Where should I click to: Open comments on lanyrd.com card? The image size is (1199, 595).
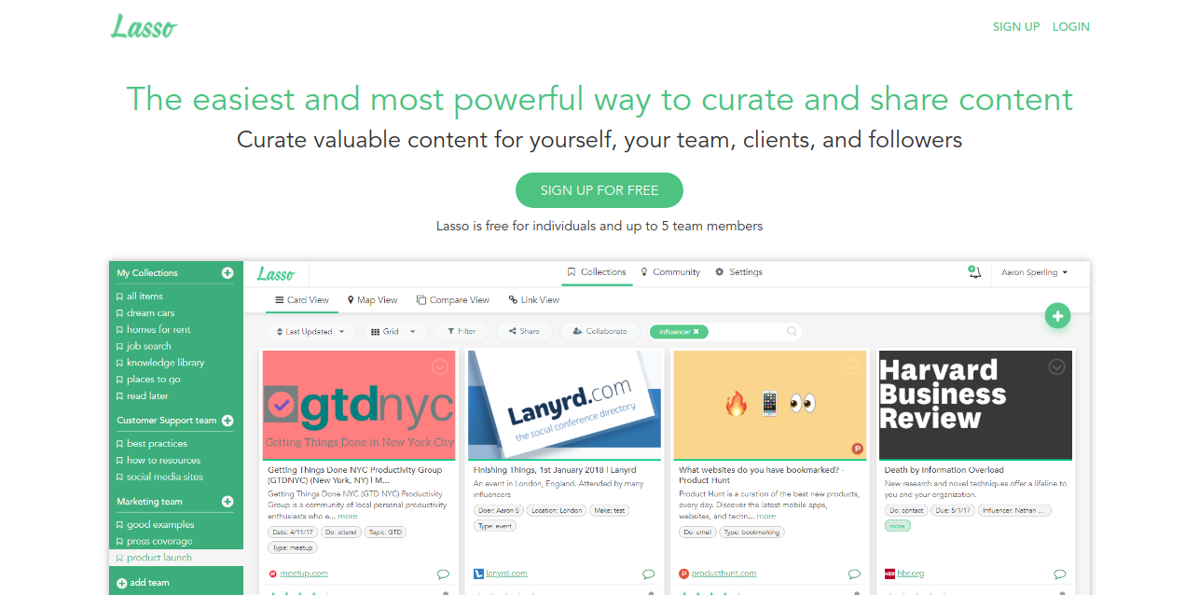tap(649, 574)
